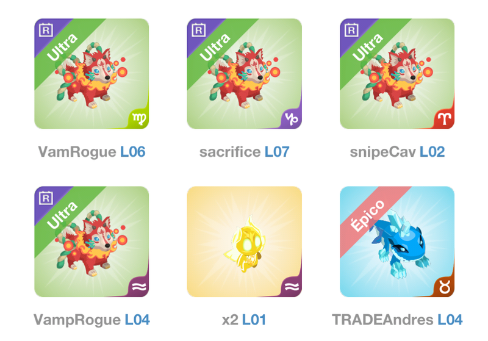
Task: Click the TRADEAndres L04 name label
Action: click(x=397, y=320)
